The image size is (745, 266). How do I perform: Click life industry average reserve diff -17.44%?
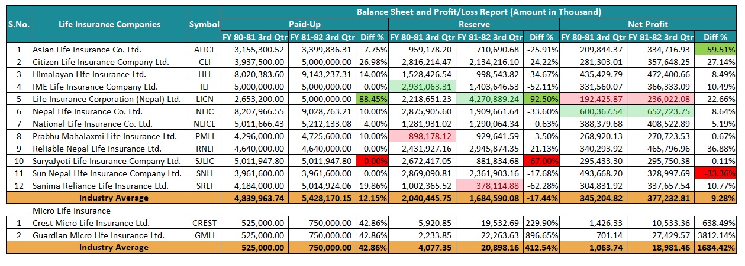(x=541, y=198)
